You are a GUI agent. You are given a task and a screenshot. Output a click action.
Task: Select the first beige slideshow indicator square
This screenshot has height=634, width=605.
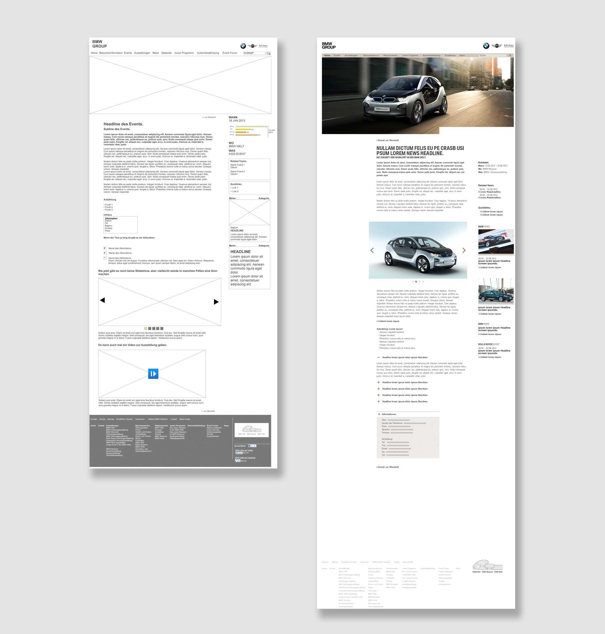146,329
